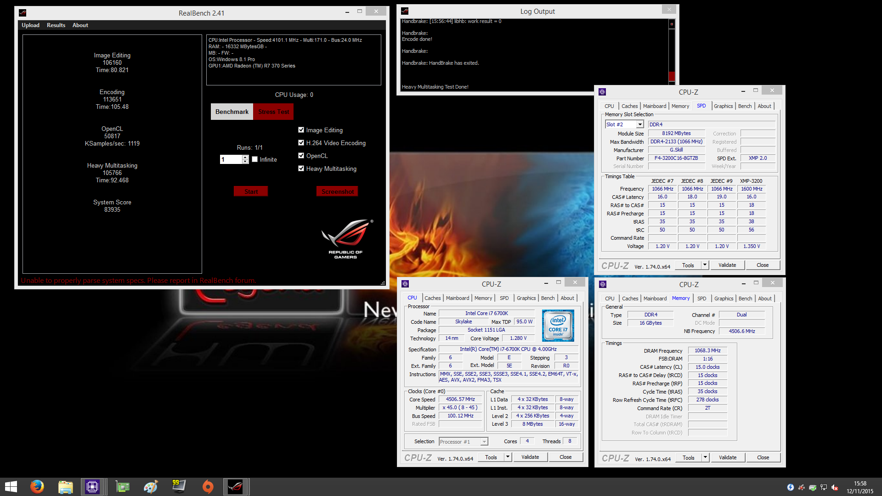Click the Runs count spinner arrows
This screenshot has width=882, height=496.
click(245, 159)
